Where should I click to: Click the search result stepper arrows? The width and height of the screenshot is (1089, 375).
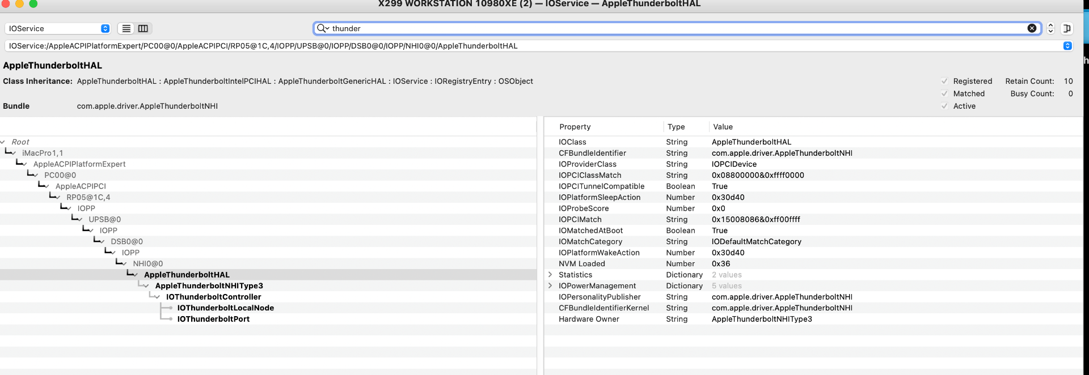[x=1050, y=28]
